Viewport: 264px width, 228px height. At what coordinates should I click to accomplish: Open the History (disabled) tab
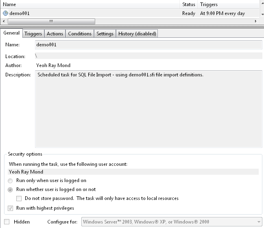(x=137, y=34)
